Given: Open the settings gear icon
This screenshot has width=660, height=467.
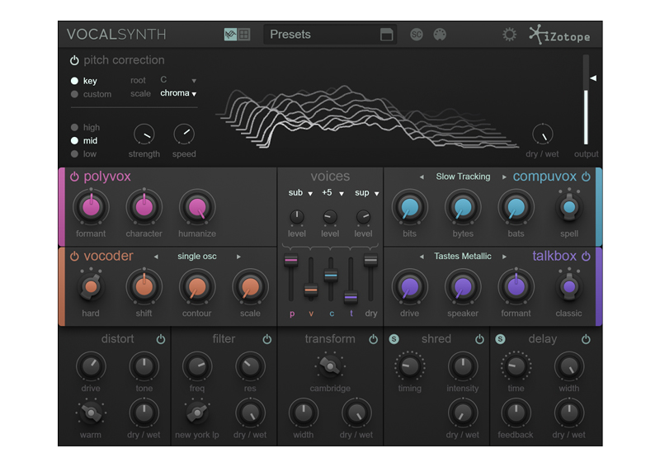Looking at the screenshot, I should tap(509, 35).
